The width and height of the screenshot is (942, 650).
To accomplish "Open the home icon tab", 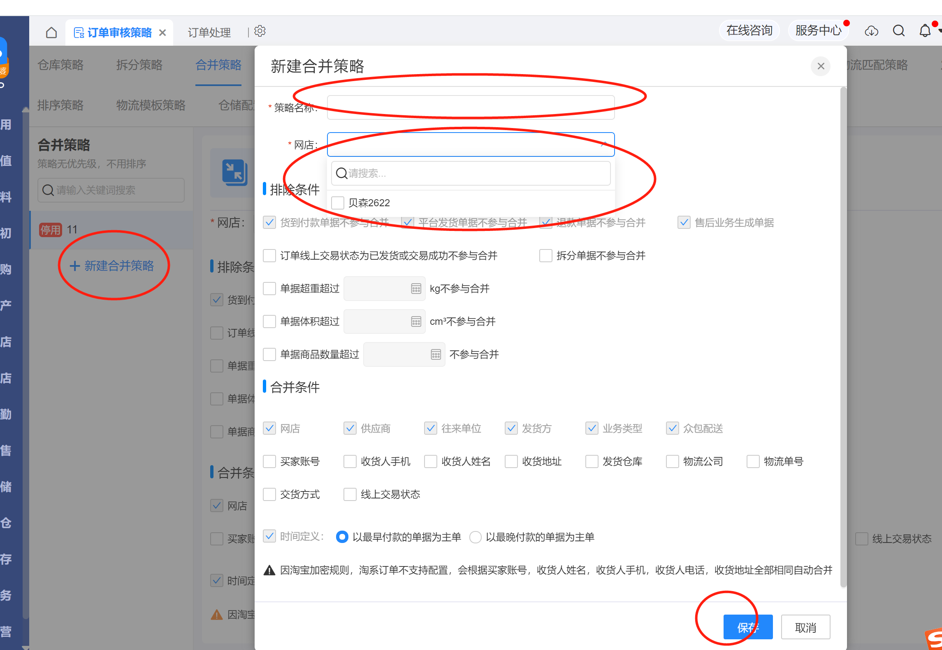I will tap(51, 32).
